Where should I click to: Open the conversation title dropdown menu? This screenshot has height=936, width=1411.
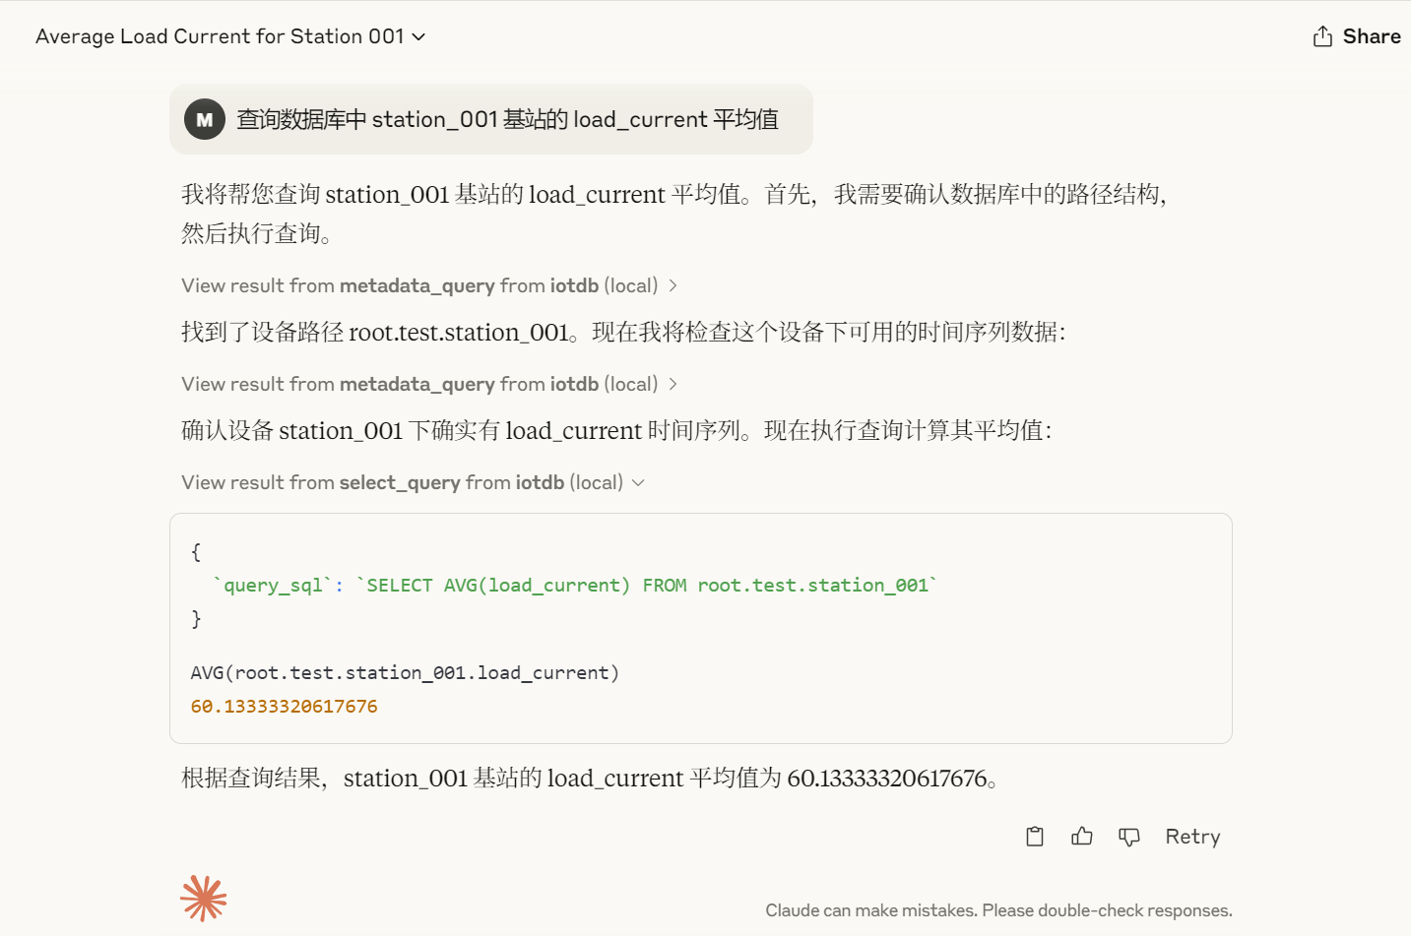point(417,36)
